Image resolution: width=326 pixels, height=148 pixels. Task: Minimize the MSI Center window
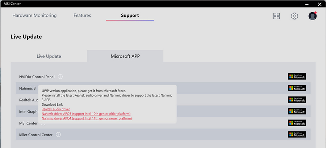click(307, 4)
